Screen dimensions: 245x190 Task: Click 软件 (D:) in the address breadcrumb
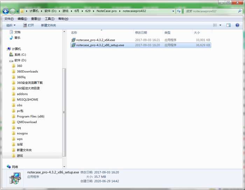(50, 11)
